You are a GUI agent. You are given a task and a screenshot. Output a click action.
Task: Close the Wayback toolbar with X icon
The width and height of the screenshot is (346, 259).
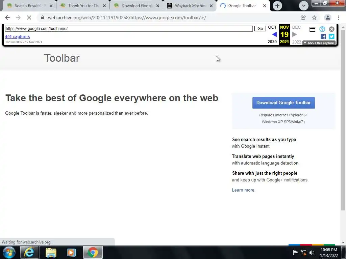(x=331, y=29)
